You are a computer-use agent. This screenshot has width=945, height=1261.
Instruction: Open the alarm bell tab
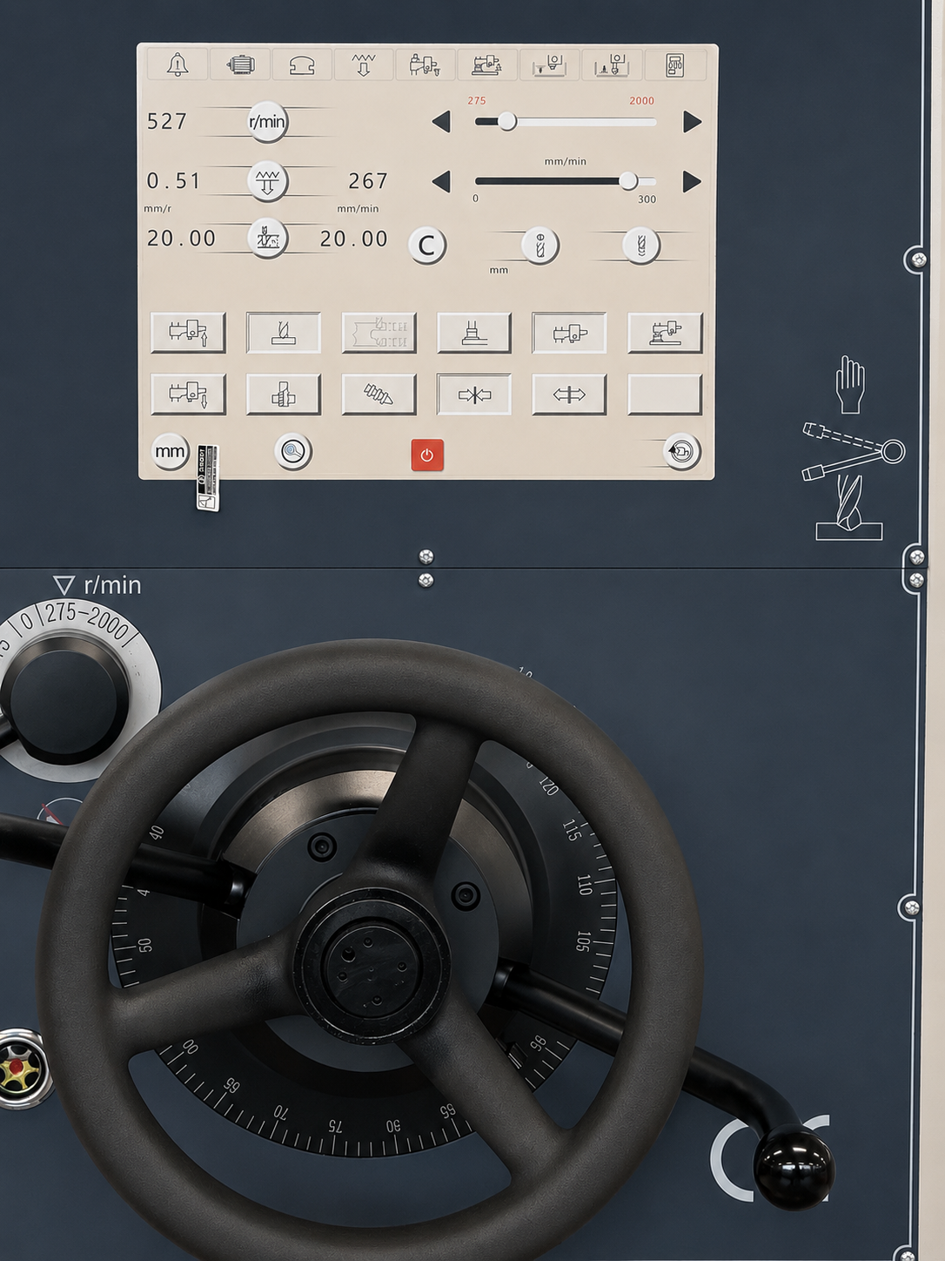coord(178,65)
